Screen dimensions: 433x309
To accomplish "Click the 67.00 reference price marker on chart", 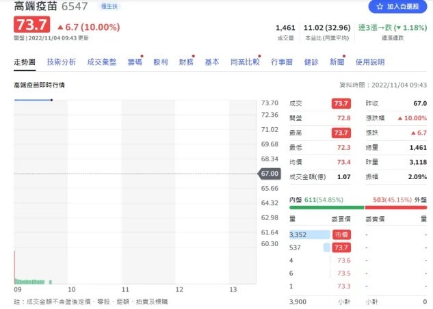I will click(270, 174).
